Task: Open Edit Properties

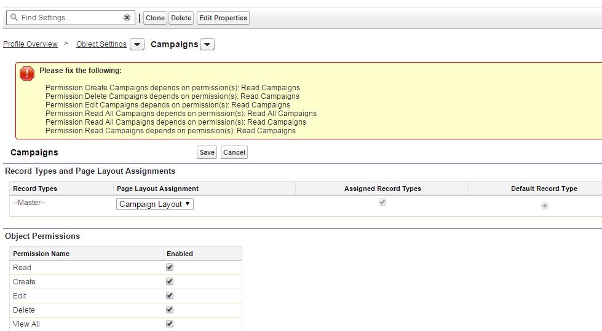Action: pos(223,18)
